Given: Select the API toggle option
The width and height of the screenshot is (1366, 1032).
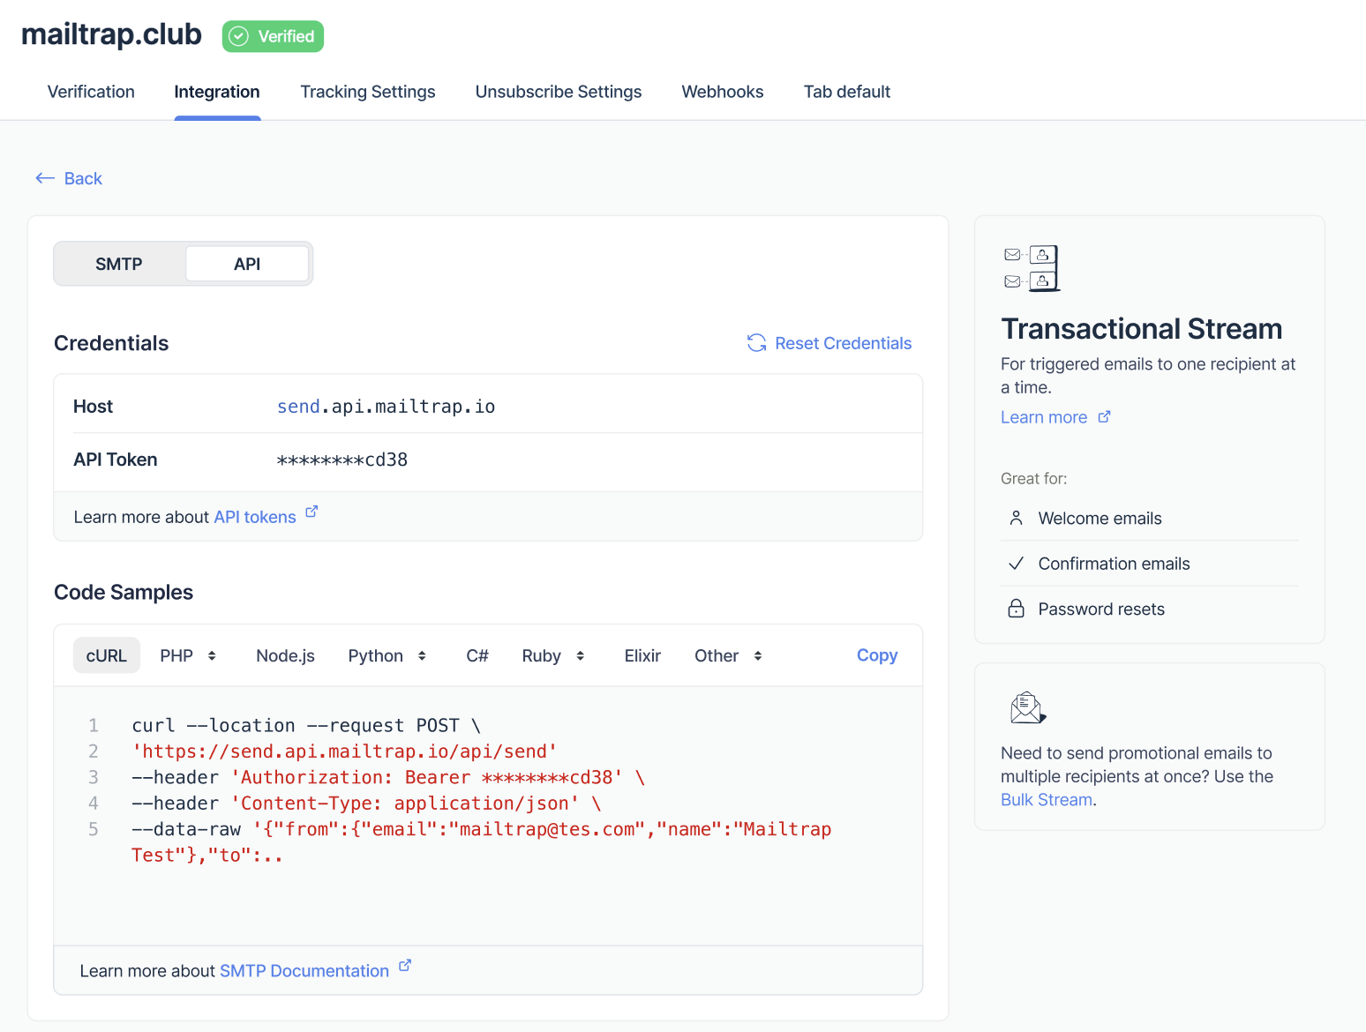Looking at the screenshot, I should tap(247, 263).
